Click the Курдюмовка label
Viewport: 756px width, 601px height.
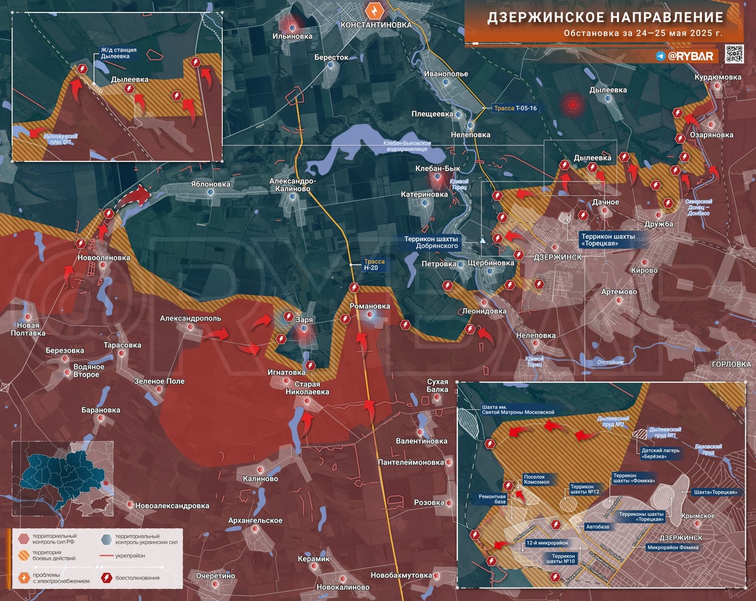[x=718, y=77]
